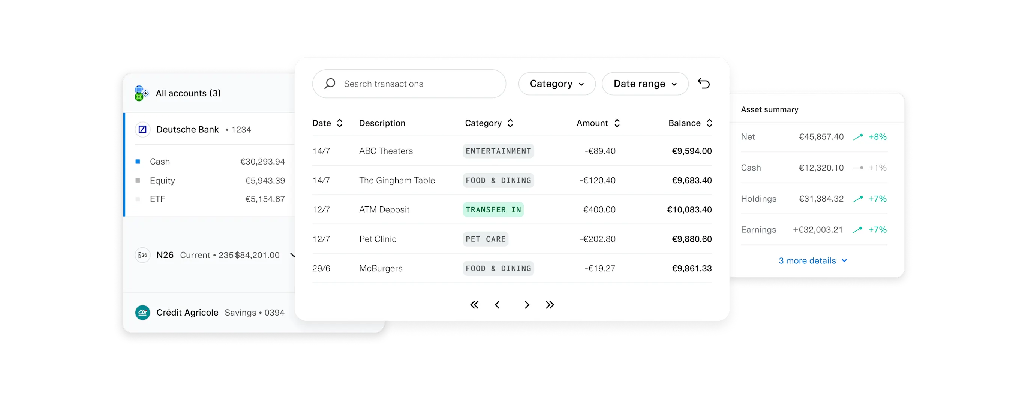Open the ATM Deposit transaction
The image size is (1028, 395).
pos(512,210)
